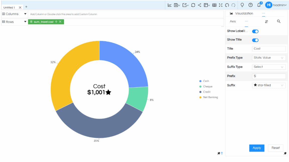Click the search magnifier icon in panel
Screen dimensions: 289x162
pos(279,21)
